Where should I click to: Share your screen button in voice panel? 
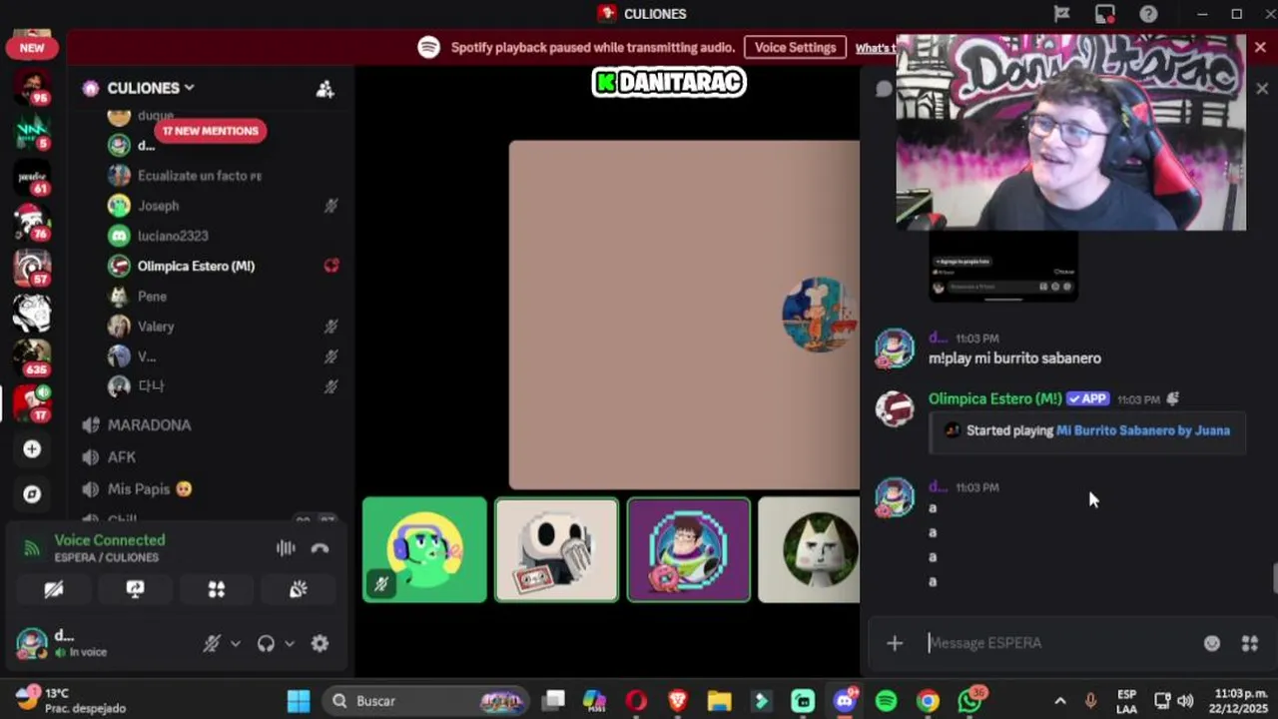click(135, 589)
